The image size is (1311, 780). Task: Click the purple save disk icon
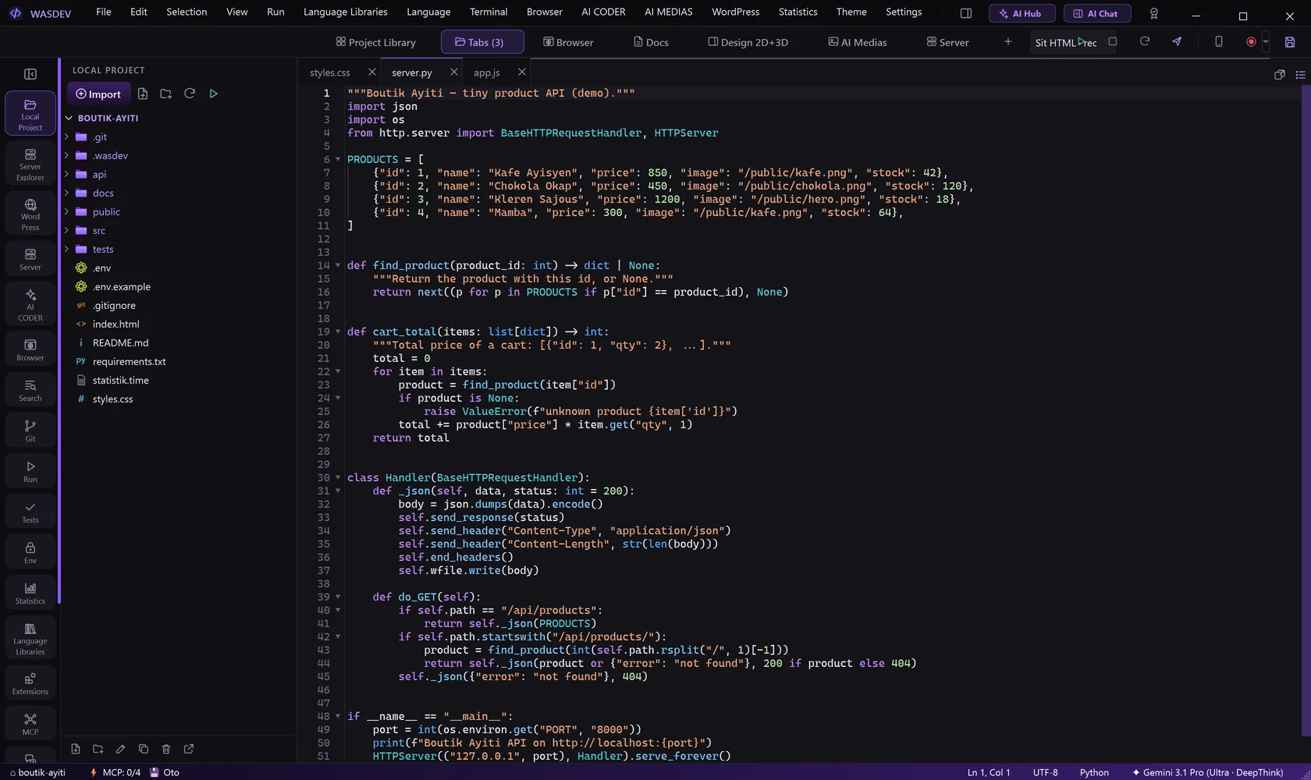(1290, 42)
